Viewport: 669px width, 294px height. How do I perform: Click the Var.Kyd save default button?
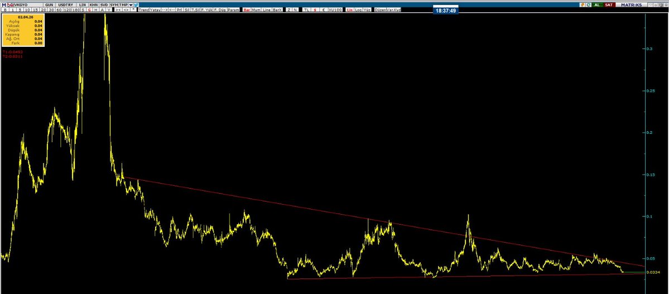point(393,9)
